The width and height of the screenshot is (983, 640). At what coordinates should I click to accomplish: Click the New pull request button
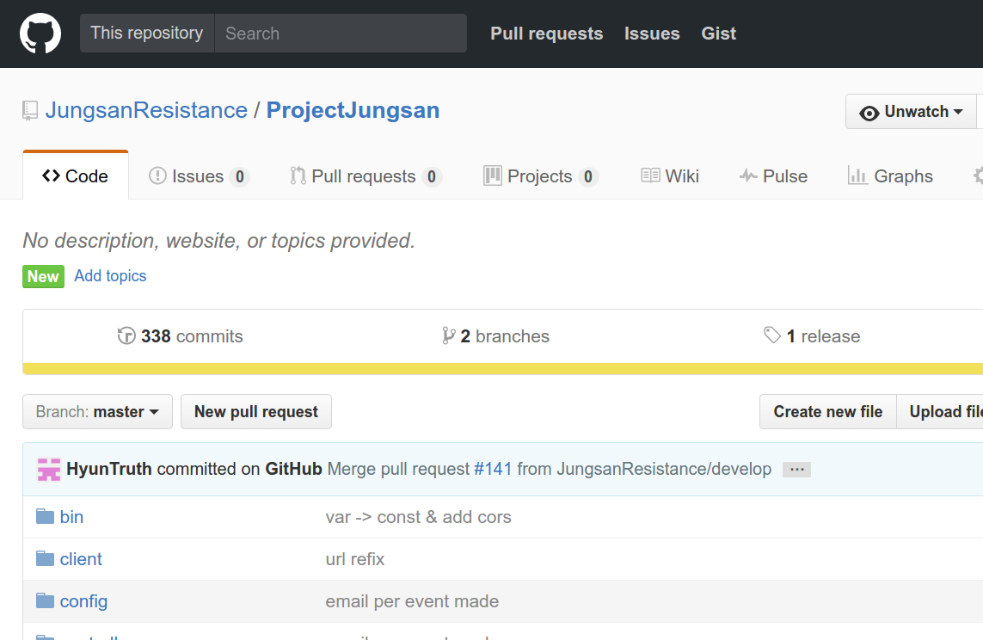(256, 412)
